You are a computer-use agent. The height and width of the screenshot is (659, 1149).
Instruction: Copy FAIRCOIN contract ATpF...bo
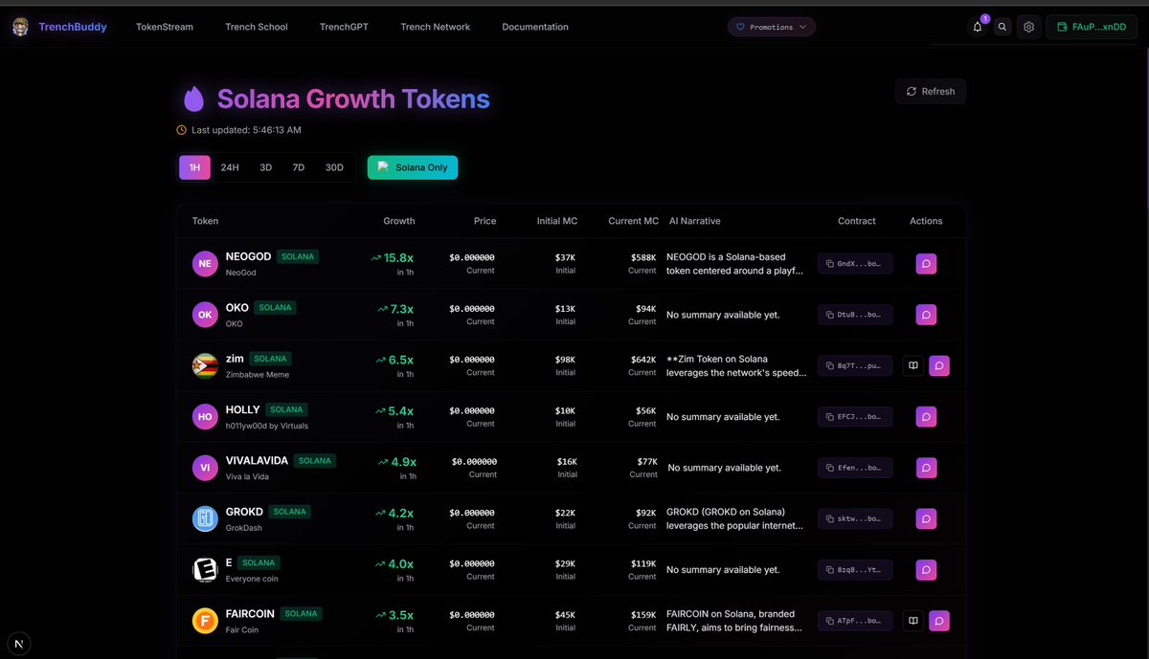(855, 621)
